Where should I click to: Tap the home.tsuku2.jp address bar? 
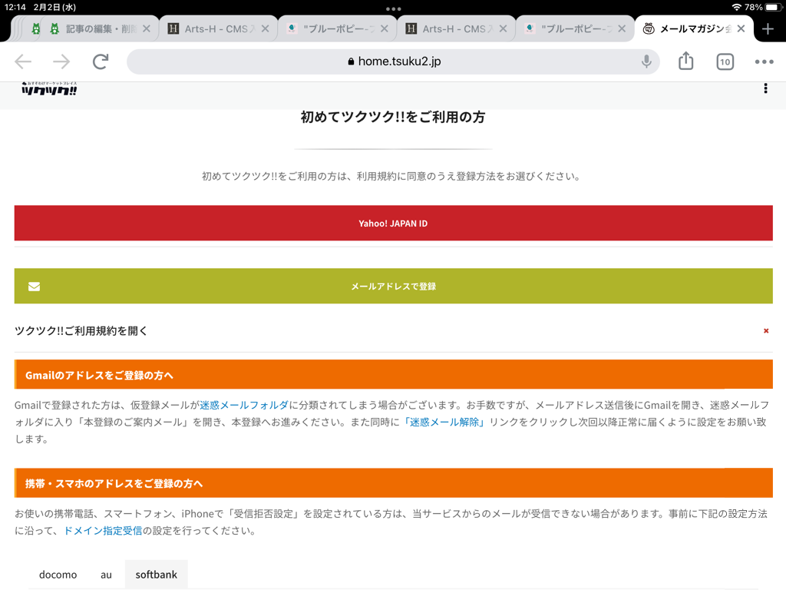point(393,61)
